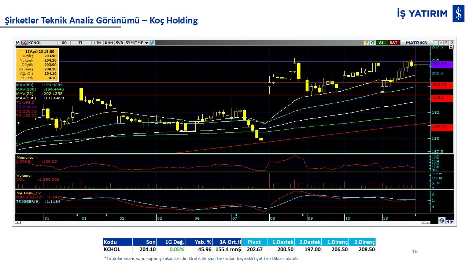Open the dropdown arrow after TMP
The width and height of the screenshot is (469, 264).
(147, 43)
